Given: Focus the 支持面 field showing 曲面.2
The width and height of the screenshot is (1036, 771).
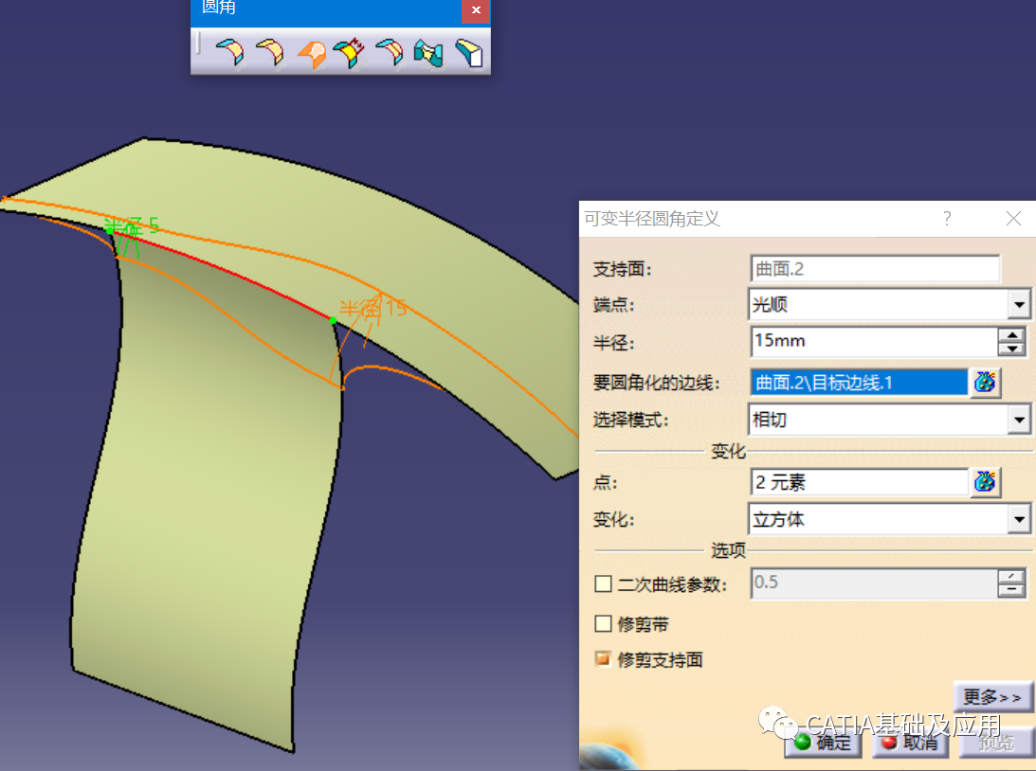Looking at the screenshot, I should tap(876, 269).
